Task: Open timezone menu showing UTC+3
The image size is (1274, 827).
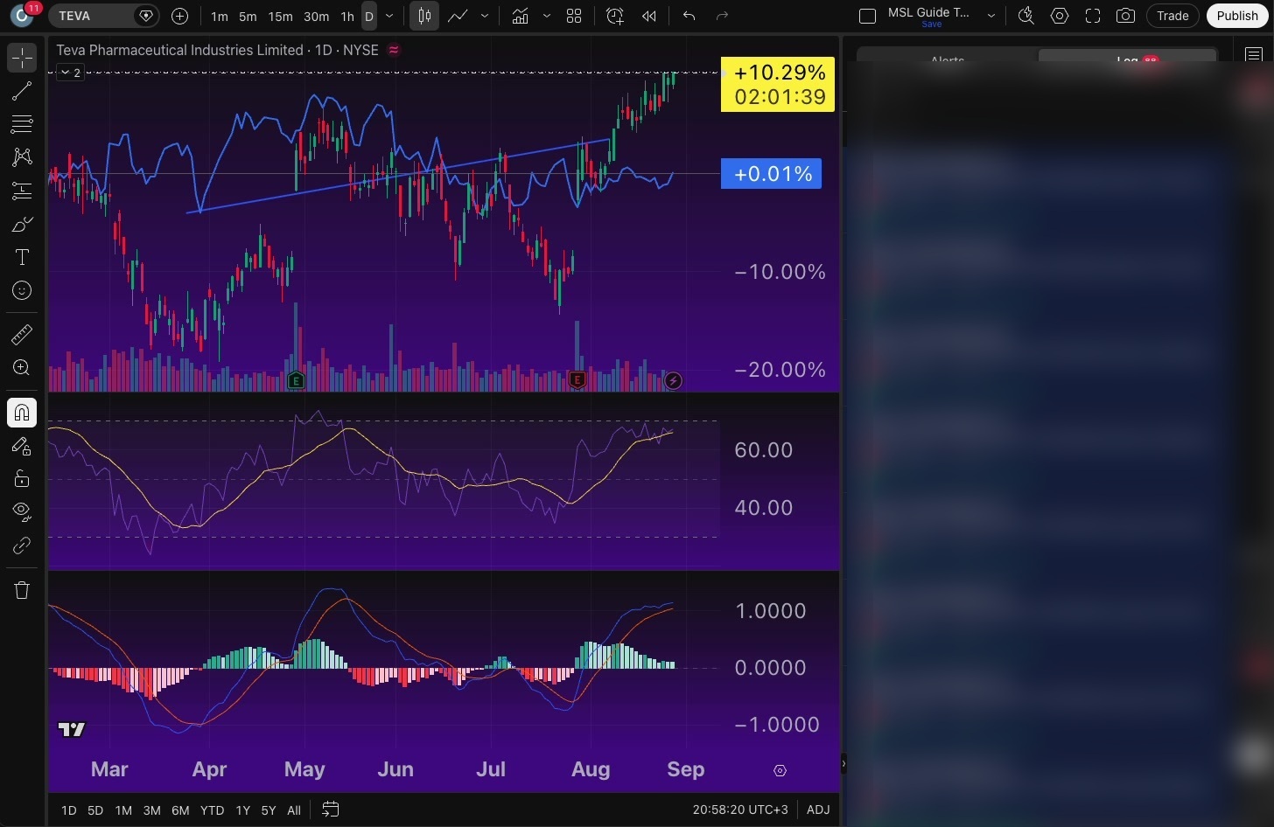Action: 740,810
